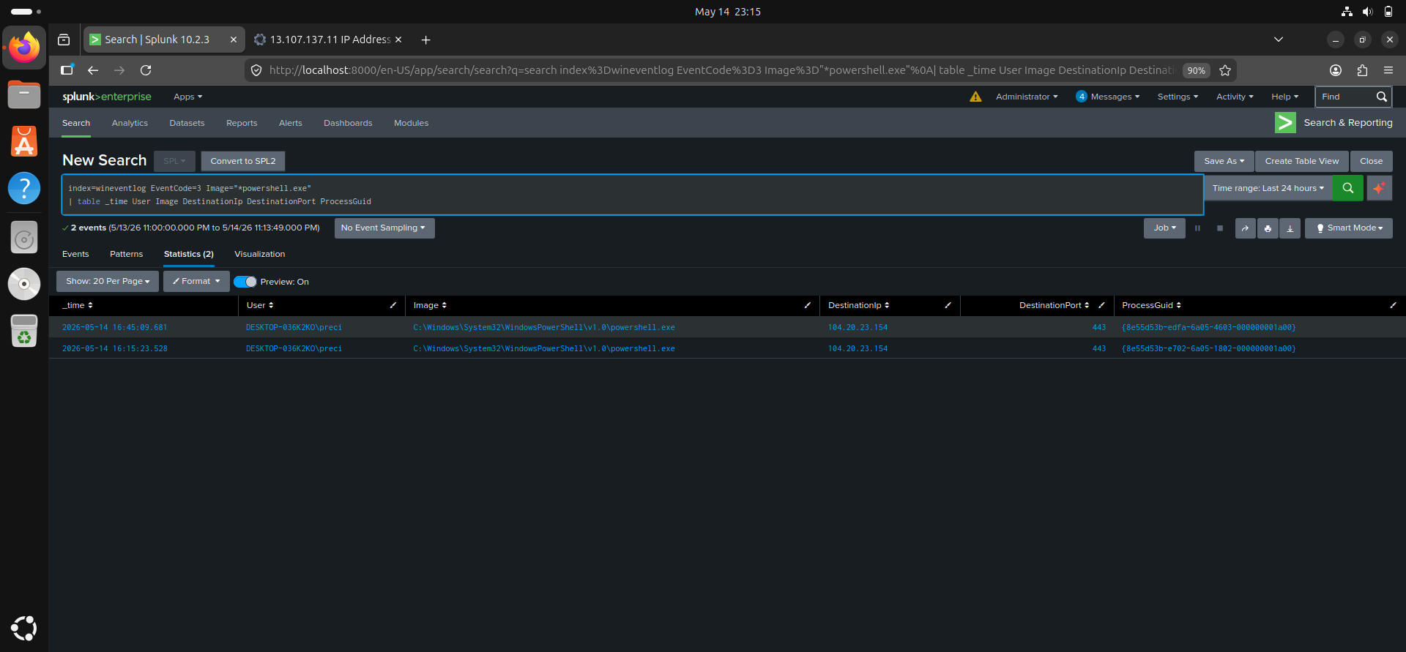Edit the DestinationIp column pencil icon
The image size is (1406, 652).
pyautogui.click(x=948, y=305)
